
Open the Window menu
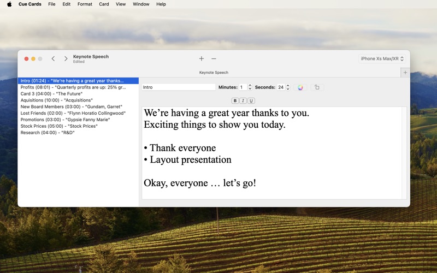141,4
